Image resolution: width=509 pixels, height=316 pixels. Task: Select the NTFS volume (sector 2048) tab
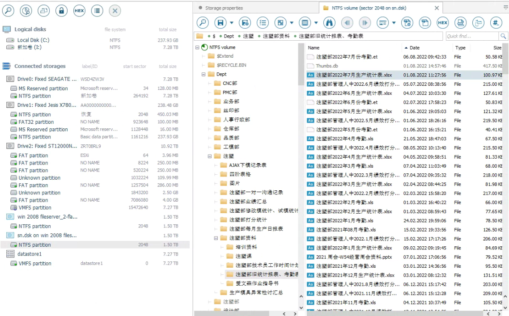point(369,8)
